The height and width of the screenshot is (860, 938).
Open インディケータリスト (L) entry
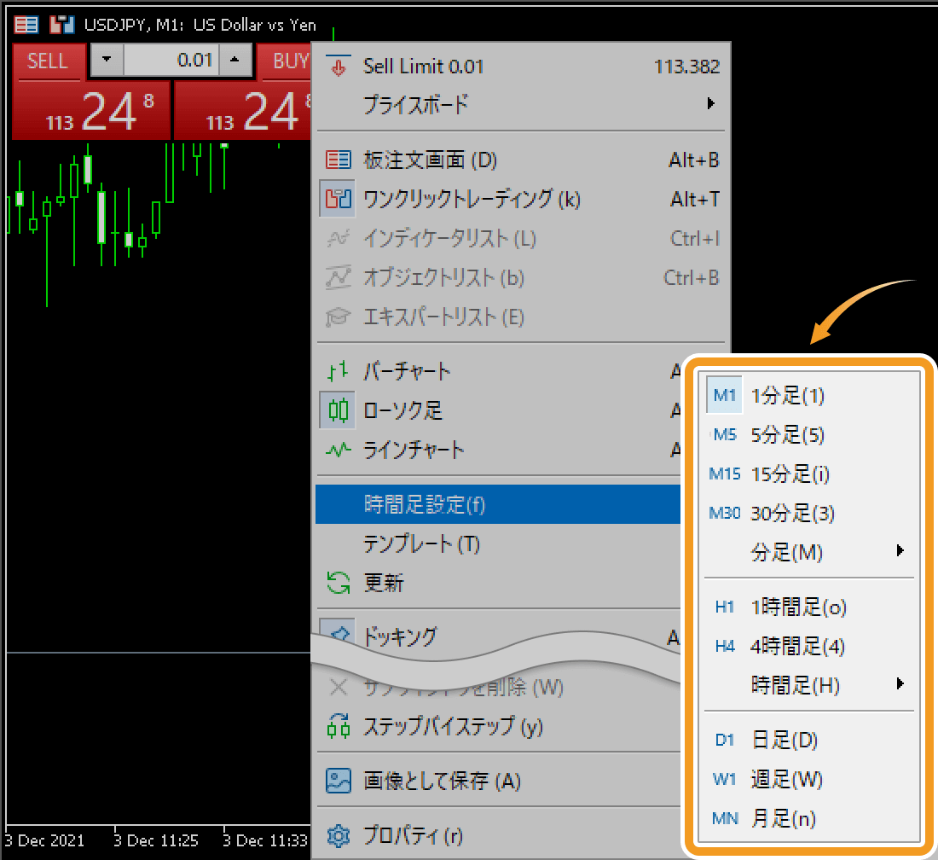point(522,238)
